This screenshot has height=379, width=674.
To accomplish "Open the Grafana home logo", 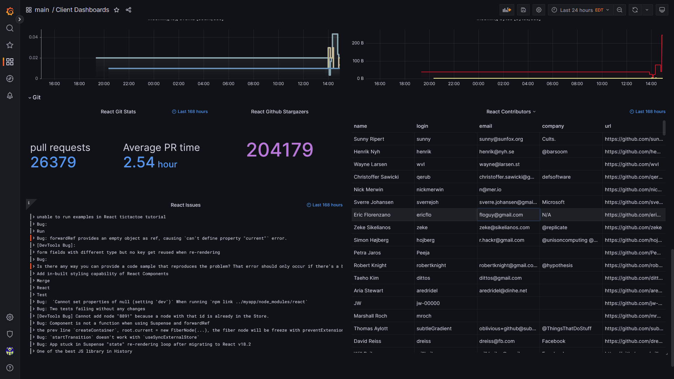I will [x=10, y=11].
